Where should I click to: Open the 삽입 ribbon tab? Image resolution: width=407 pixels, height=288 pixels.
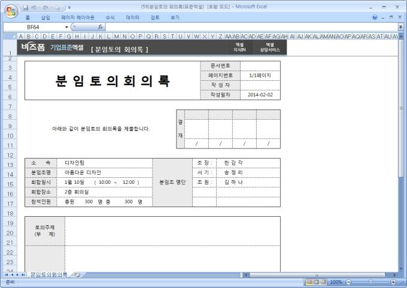[45, 17]
